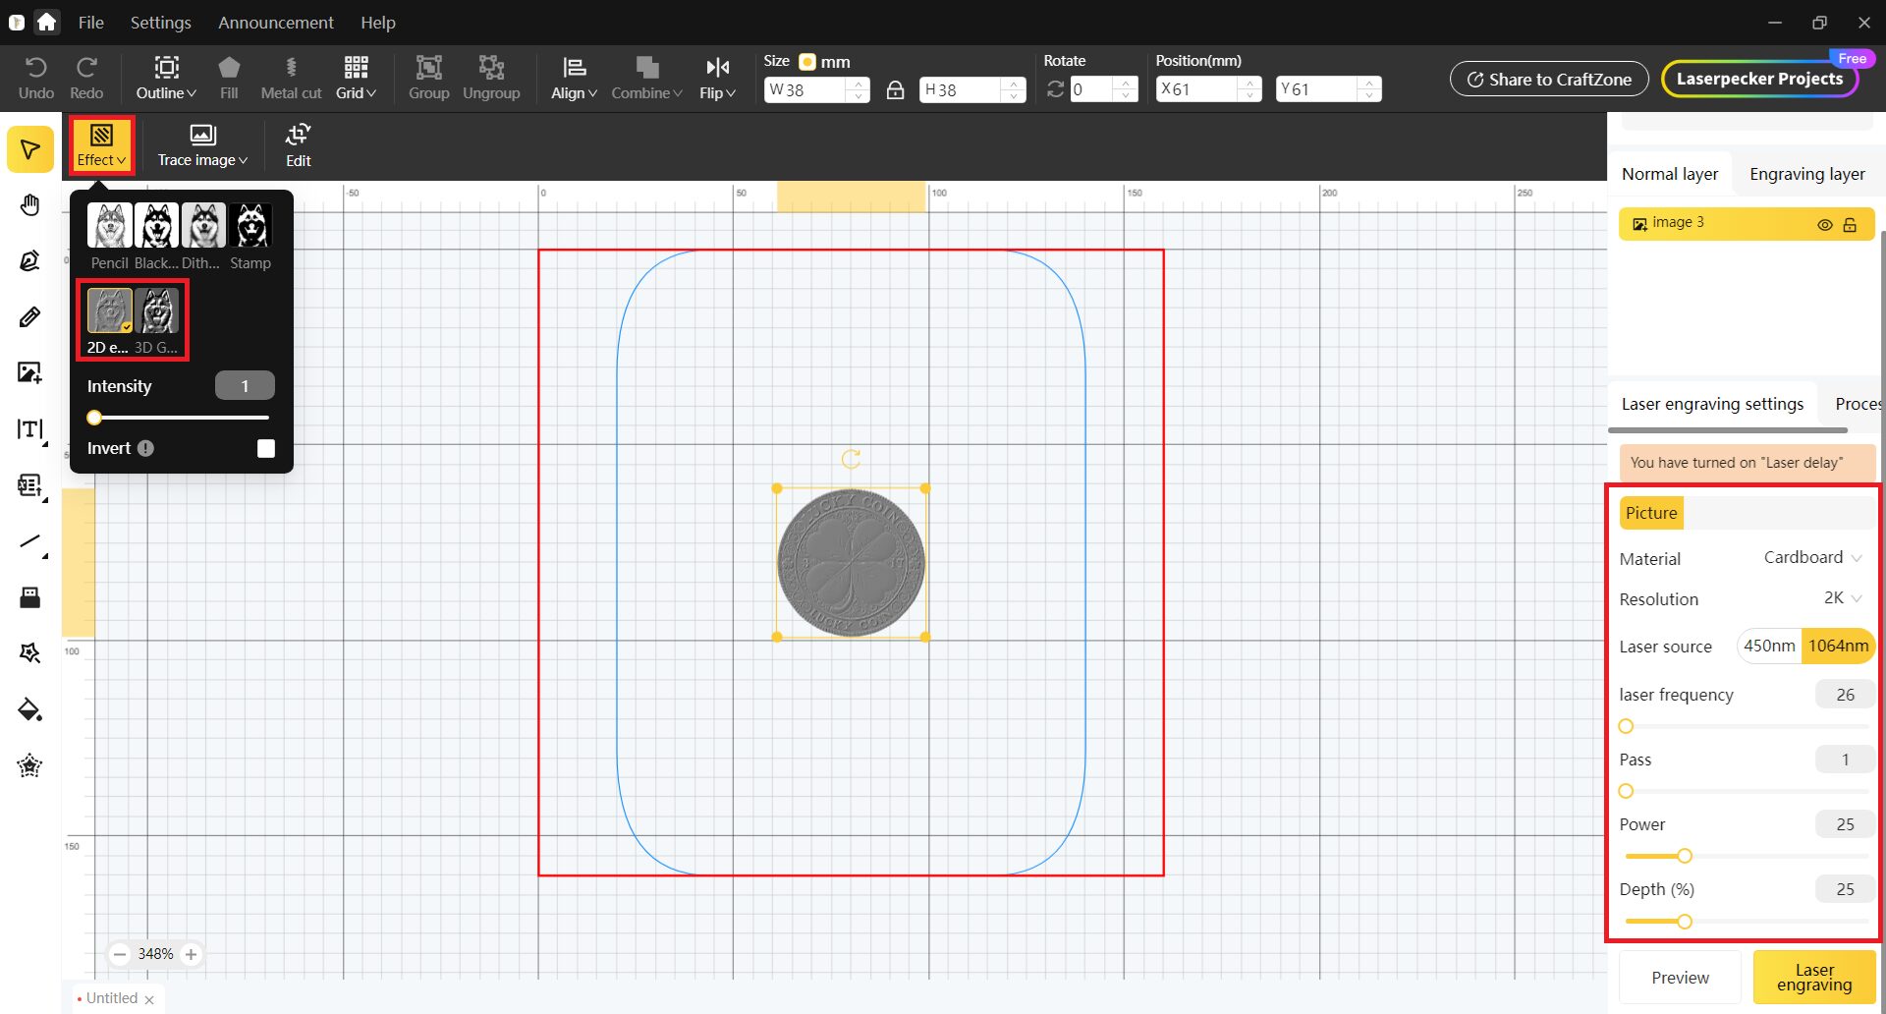Toggle visibility of image 3 layer
Image resolution: width=1886 pixels, height=1014 pixels.
tap(1825, 225)
